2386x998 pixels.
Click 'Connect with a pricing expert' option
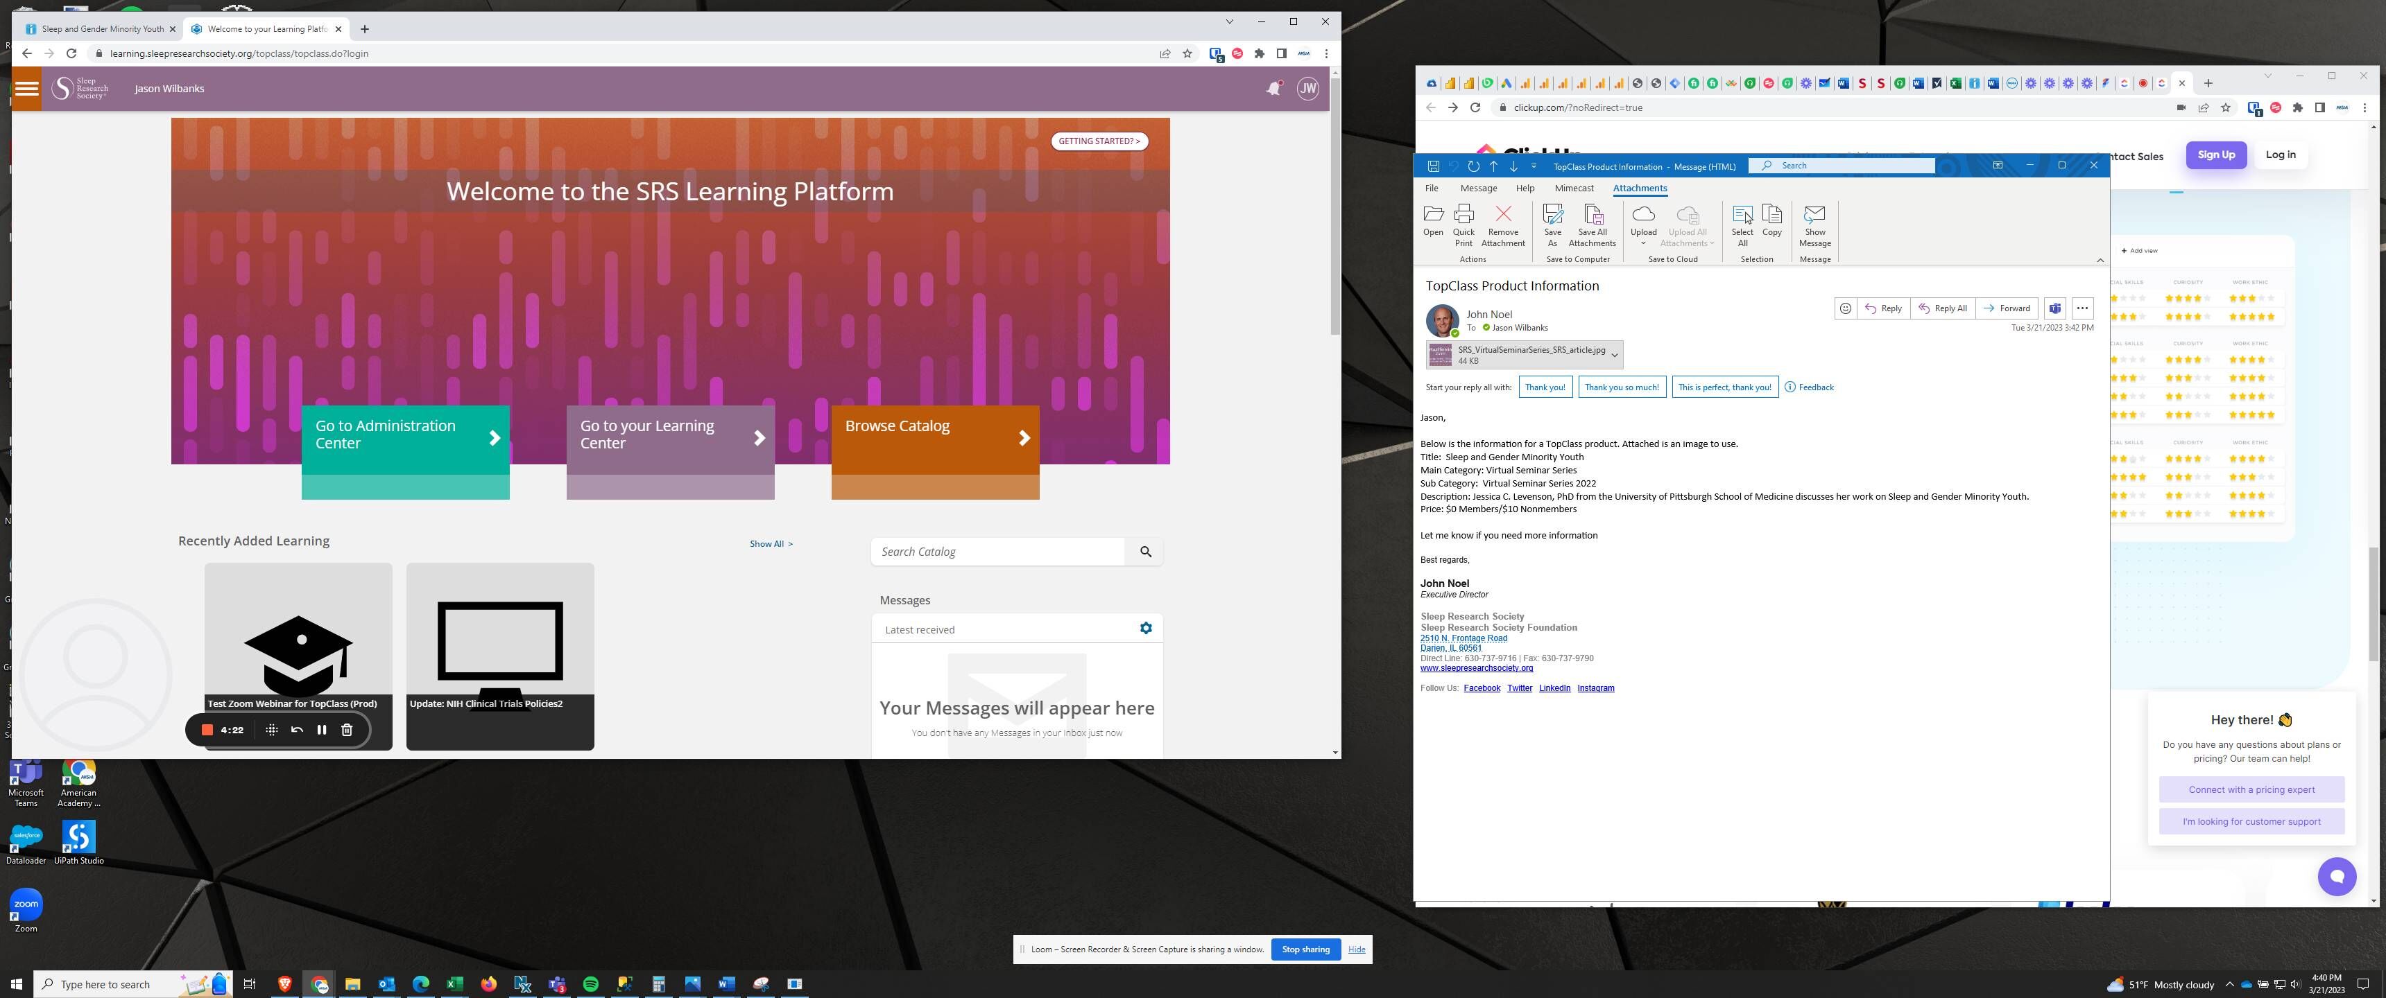pos(2251,789)
